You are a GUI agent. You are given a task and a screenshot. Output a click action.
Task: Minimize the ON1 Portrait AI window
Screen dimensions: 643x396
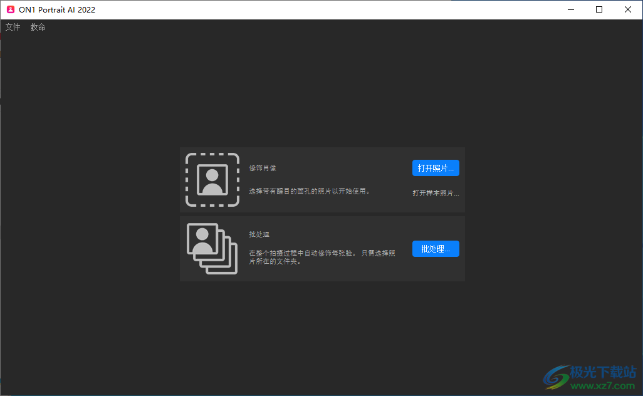tap(570, 9)
